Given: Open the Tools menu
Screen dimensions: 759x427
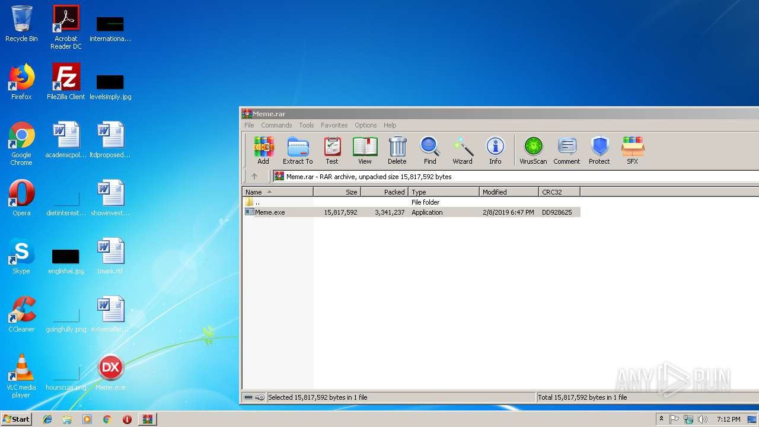Looking at the screenshot, I should 307,125.
